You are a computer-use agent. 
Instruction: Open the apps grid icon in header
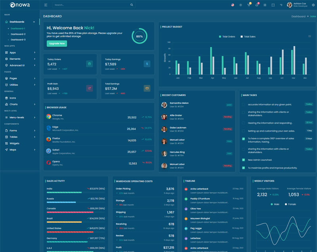[265, 5]
